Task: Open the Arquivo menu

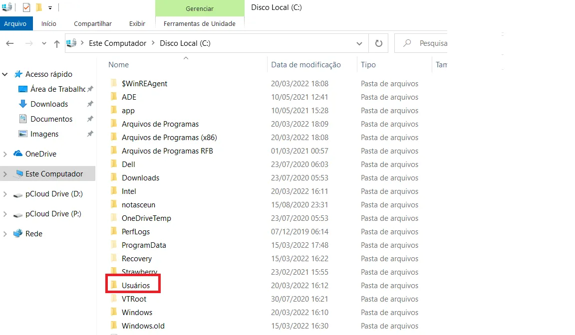Action: (15, 24)
